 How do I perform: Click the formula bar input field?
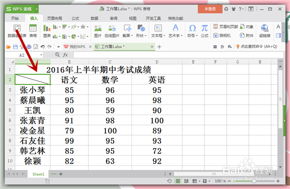coord(178,55)
